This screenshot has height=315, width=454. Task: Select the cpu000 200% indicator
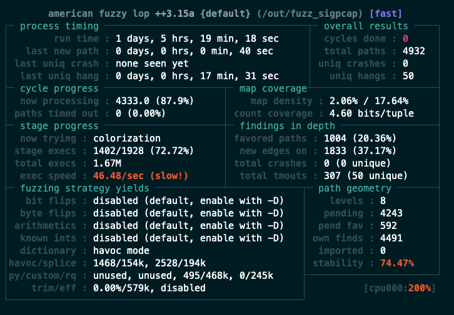point(400,288)
